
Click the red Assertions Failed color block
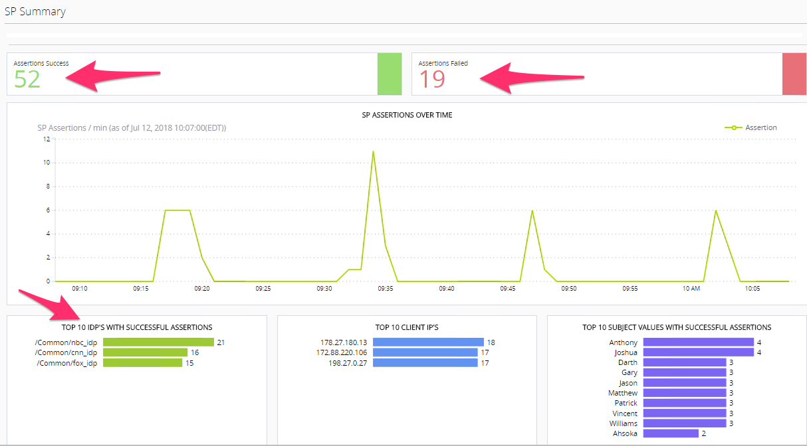794,74
